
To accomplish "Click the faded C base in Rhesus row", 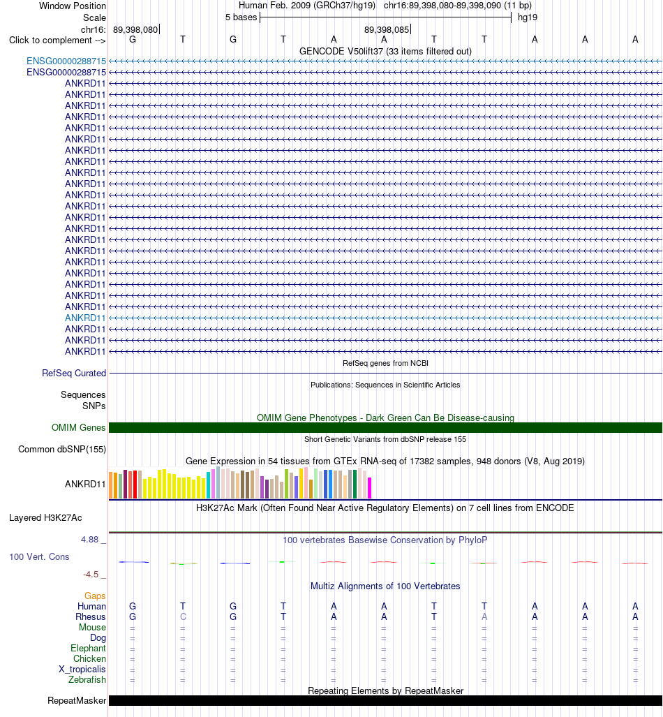I will (x=183, y=617).
